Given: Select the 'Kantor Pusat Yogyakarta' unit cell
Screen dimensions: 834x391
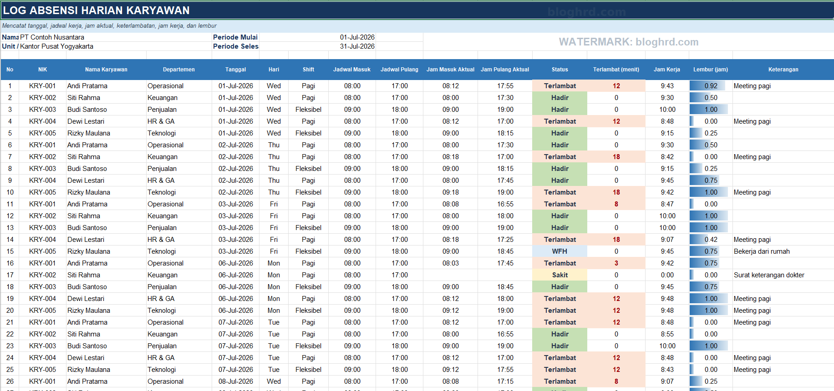Looking at the screenshot, I should click(x=116, y=46).
